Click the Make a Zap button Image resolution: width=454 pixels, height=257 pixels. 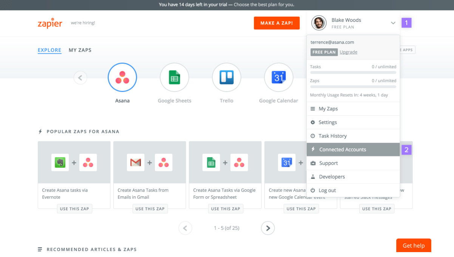point(276,23)
